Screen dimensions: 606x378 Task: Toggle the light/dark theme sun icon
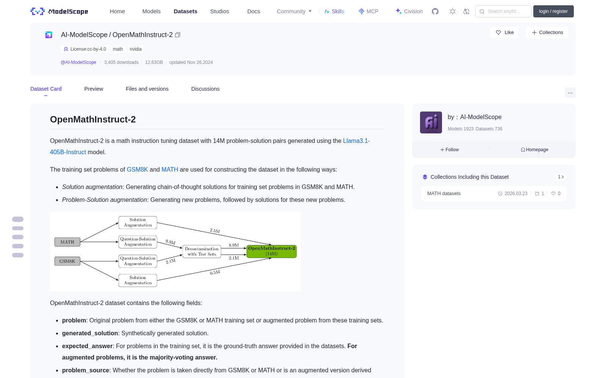point(453,11)
